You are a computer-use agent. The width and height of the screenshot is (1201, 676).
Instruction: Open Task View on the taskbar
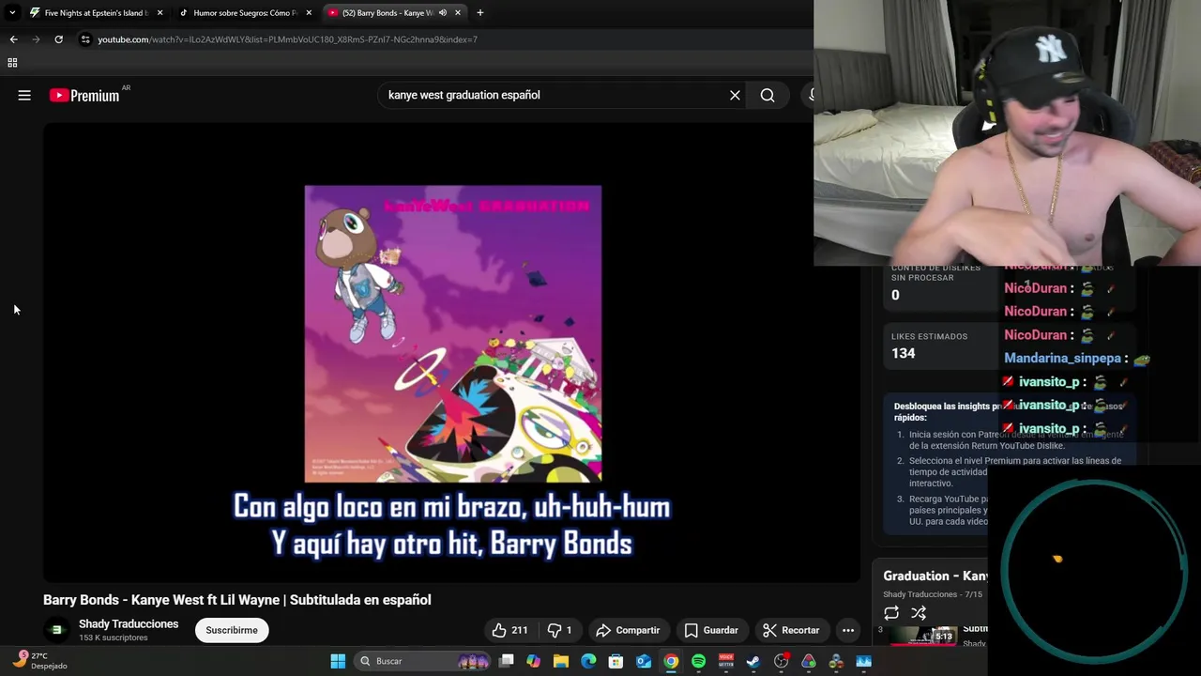(507, 661)
